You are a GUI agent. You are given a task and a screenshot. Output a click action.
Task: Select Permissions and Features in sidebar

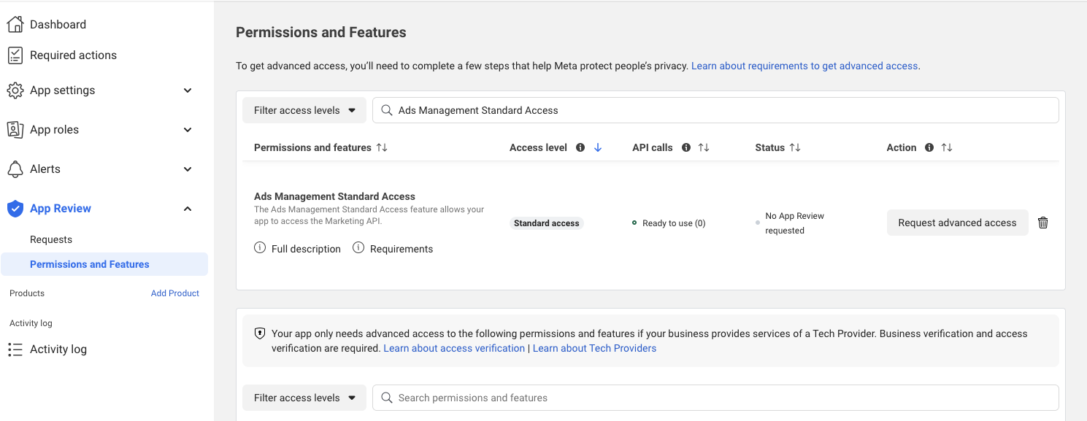(x=89, y=264)
